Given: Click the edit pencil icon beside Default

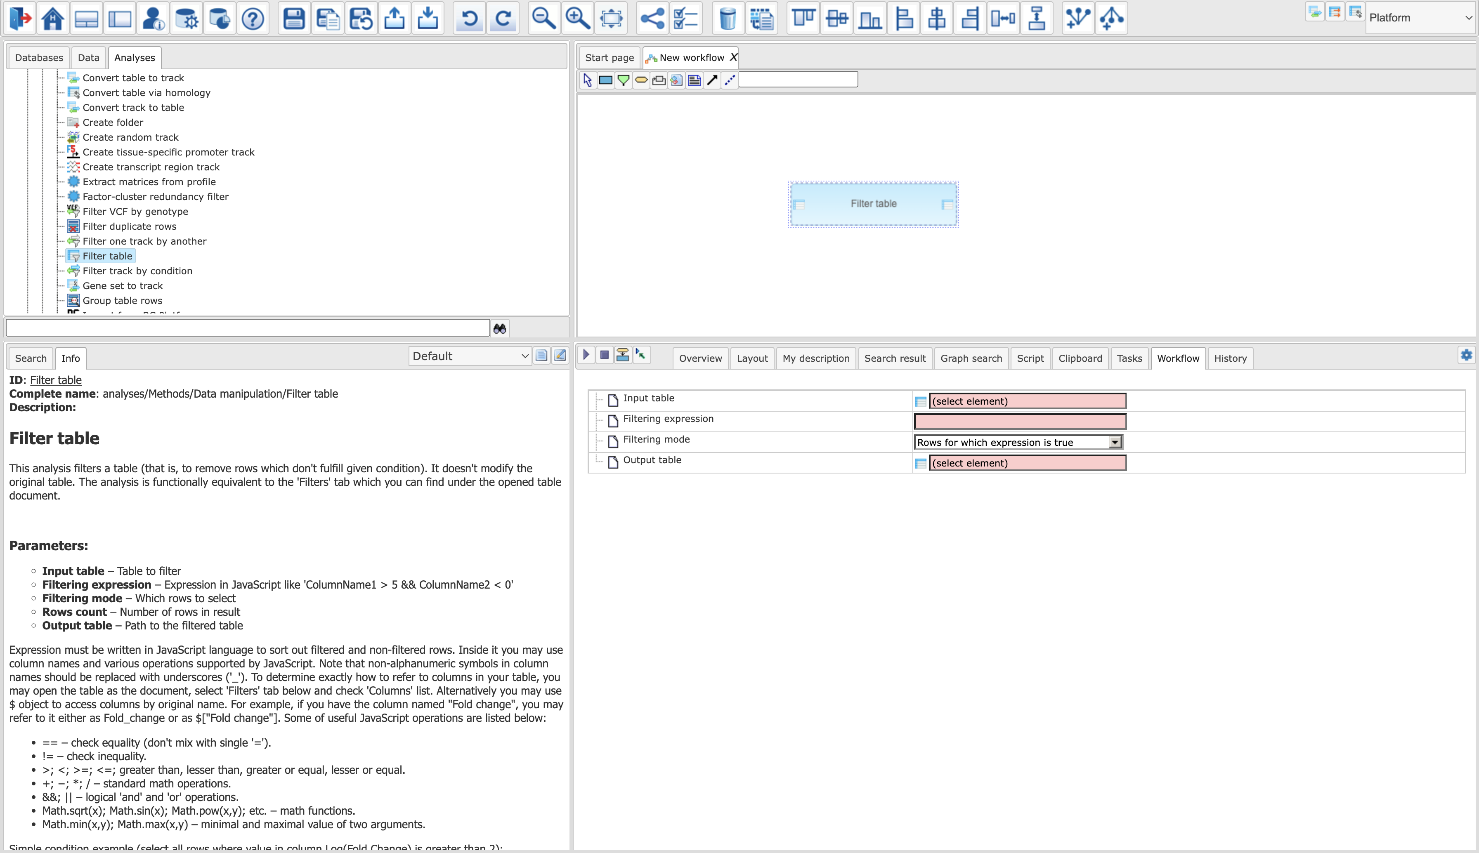Looking at the screenshot, I should (560, 356).
